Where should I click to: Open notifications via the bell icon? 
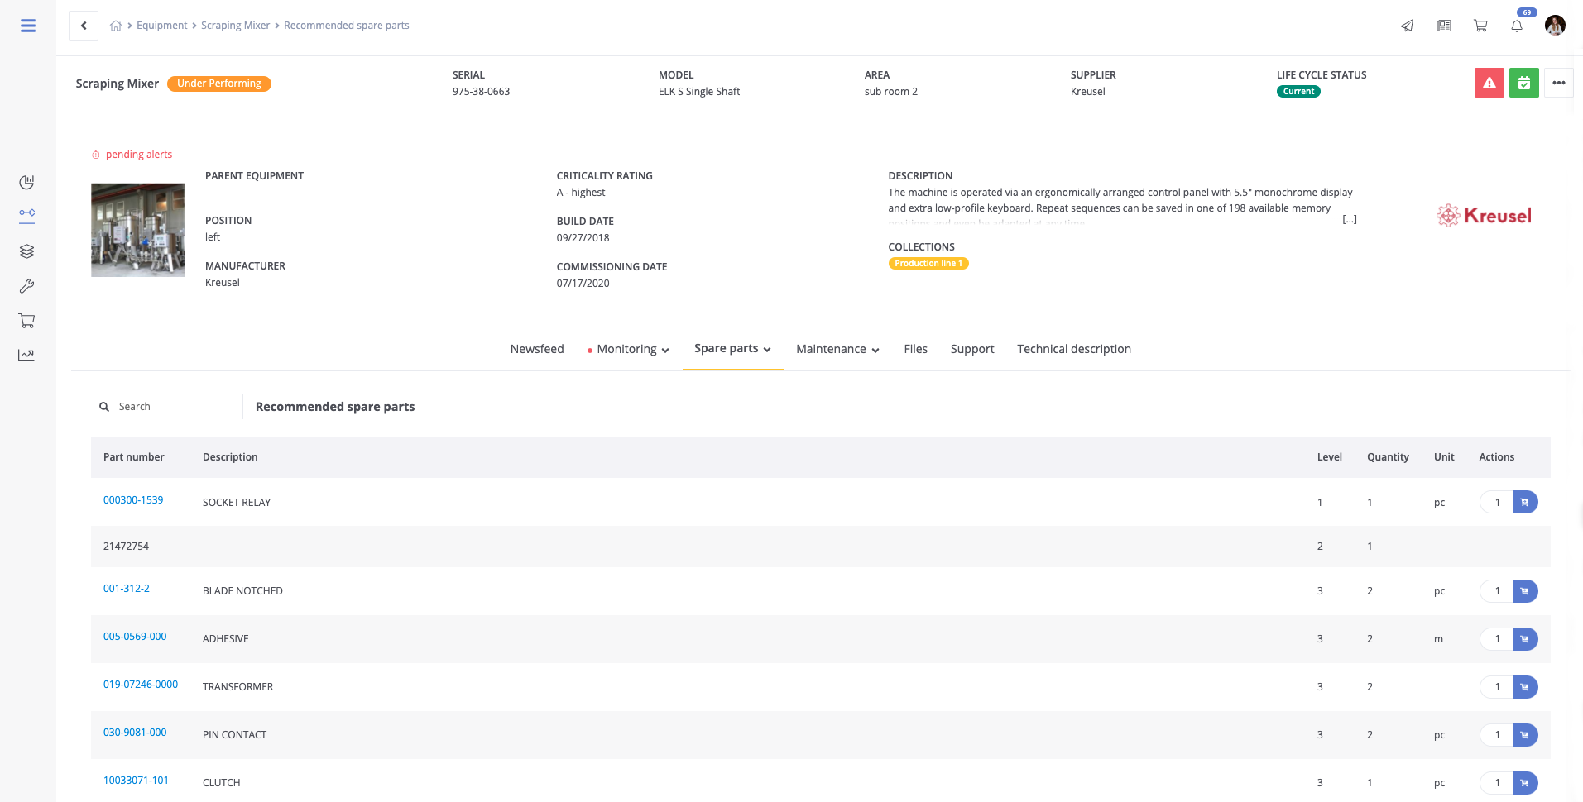click(1517, 26)
